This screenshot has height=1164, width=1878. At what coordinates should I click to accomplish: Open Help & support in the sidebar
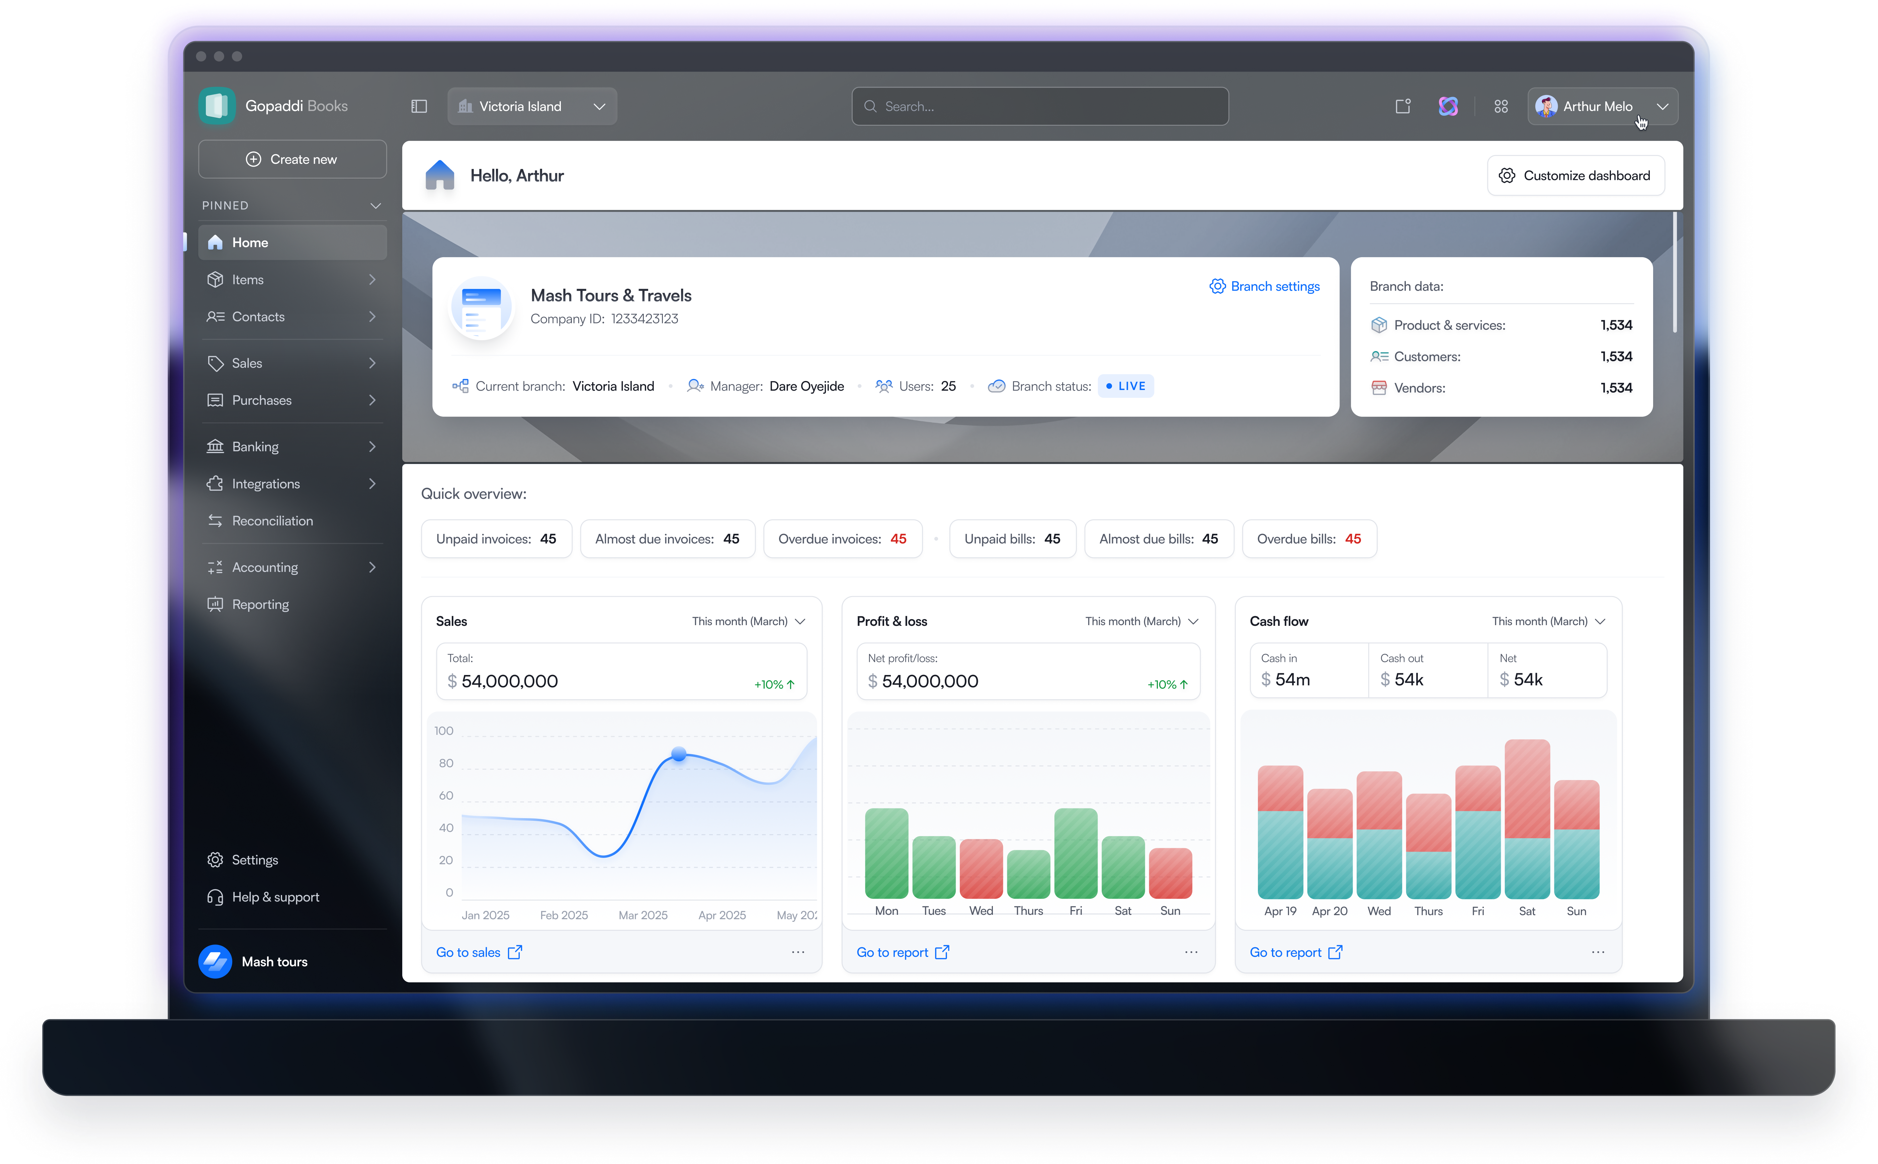click(292, 897)
